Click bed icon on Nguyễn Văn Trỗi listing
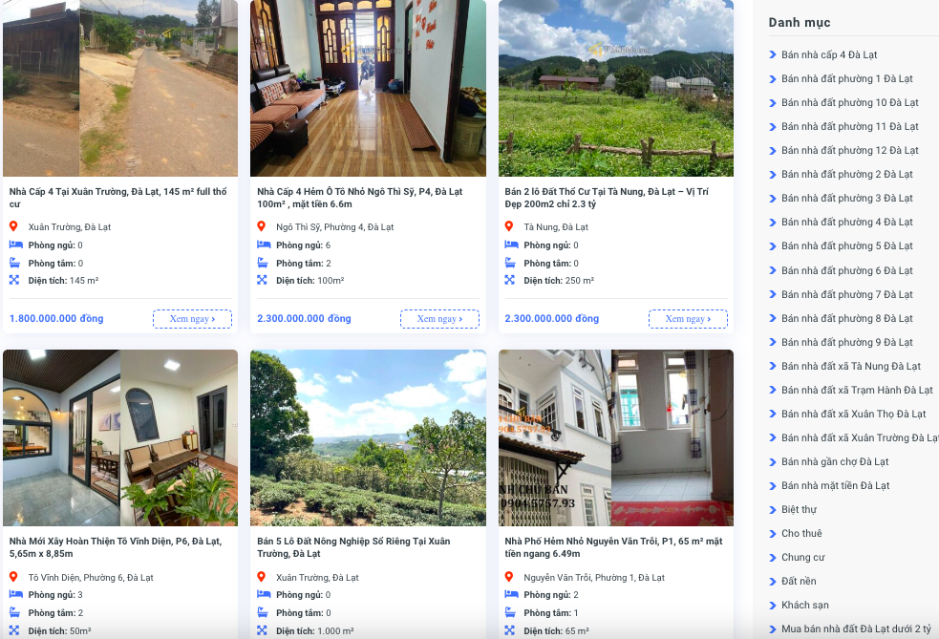Screen dimensions: 939x639 (x=511, y=594)
